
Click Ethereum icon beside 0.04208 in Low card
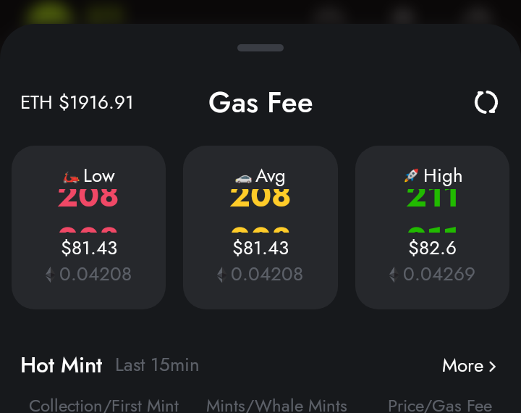(x=50, y=275)
